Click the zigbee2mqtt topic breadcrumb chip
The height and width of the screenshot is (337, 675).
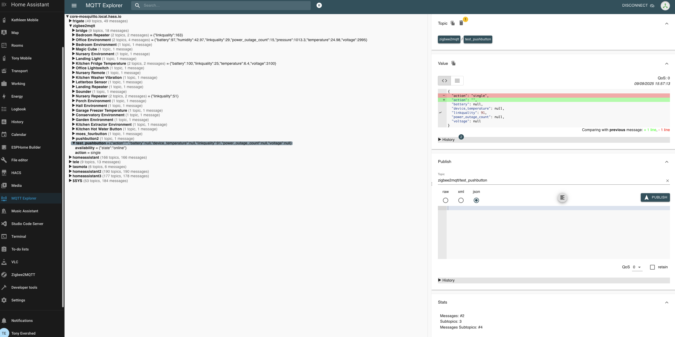click(x=449, y=39)
